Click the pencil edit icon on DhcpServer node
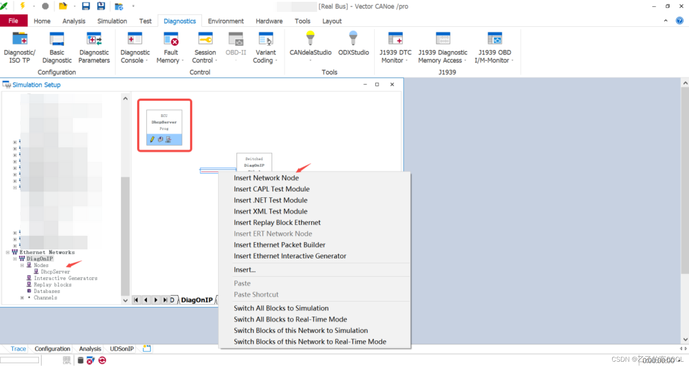Screen dimensions: 689x366 click(x=152, y=139)
